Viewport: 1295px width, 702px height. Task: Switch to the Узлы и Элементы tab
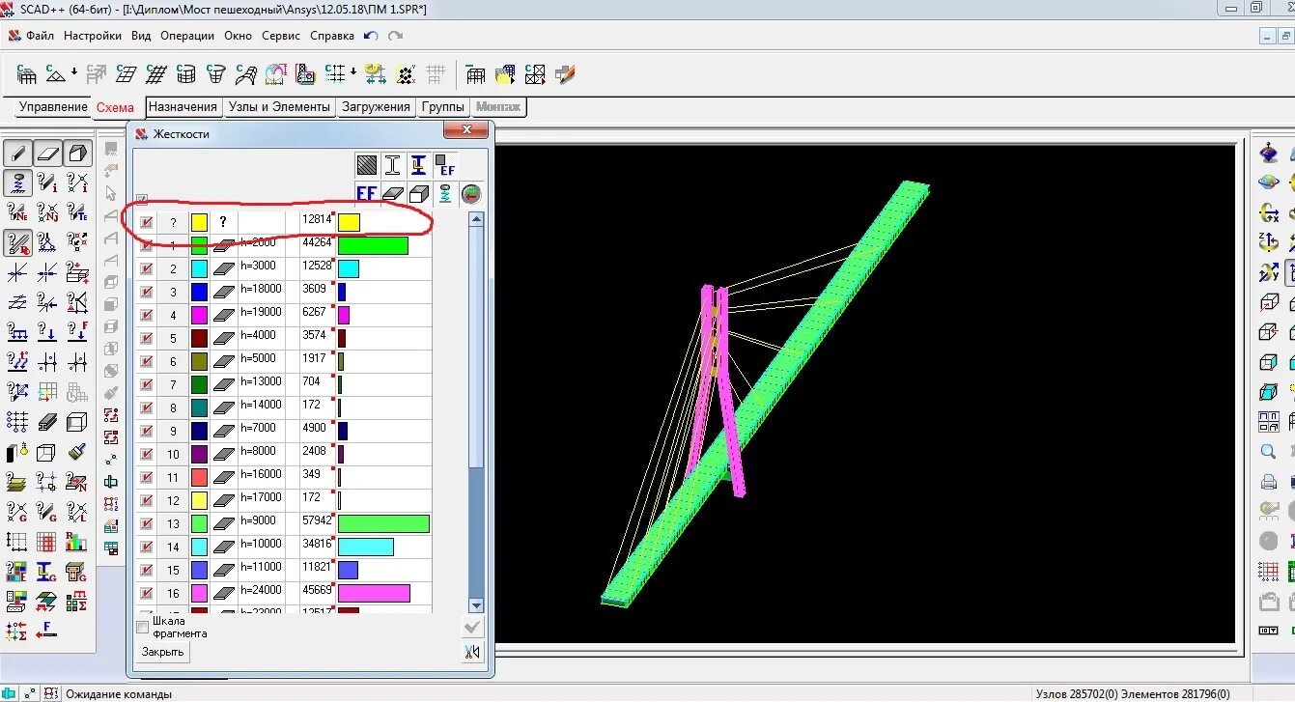click(x=279, y=107)
